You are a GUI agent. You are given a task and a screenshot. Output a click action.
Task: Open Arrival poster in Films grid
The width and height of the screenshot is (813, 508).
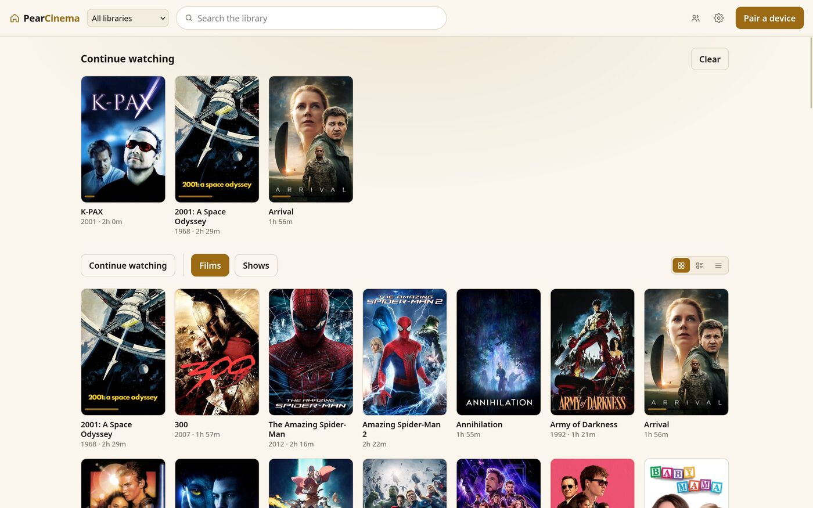pyautogui.click(x=686, y=352)
